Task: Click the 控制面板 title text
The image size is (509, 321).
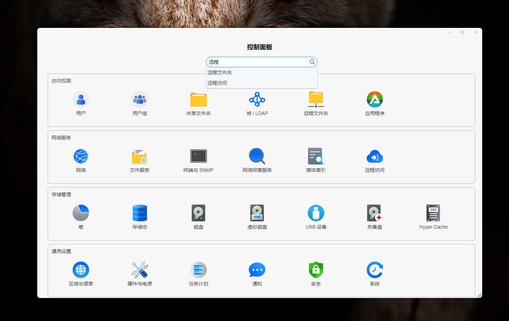Action: (x=260, y=47)
